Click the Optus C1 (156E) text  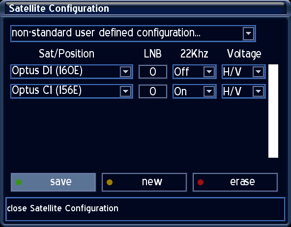[x=47, y=90]
